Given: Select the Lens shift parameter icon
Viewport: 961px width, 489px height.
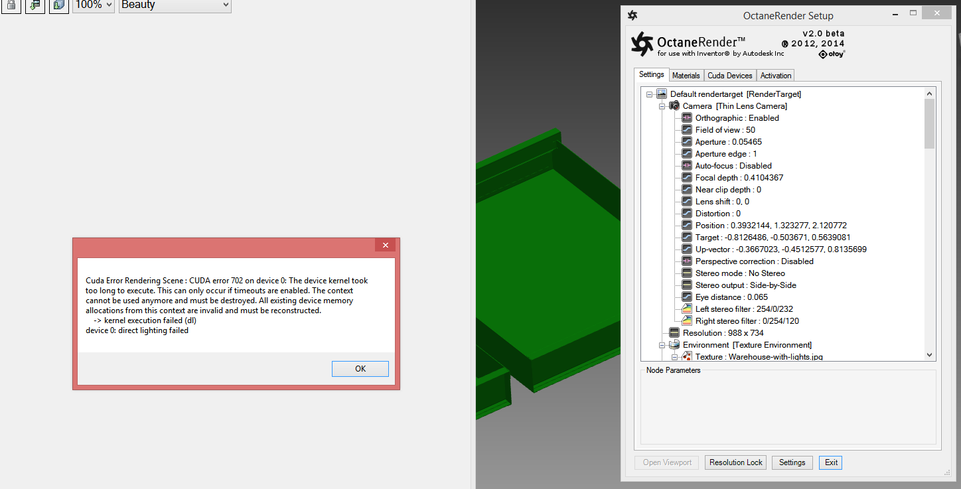Looking at the screenshot, I should point(687,202).
